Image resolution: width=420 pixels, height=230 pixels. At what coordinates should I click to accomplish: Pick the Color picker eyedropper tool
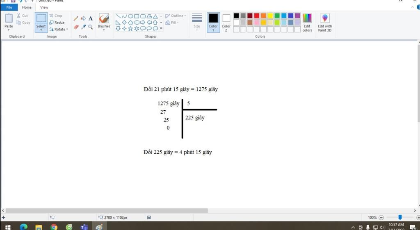tap(83, 27)
